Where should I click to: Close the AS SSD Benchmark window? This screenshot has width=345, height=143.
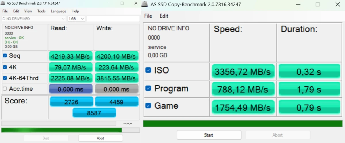coord(136,3)
